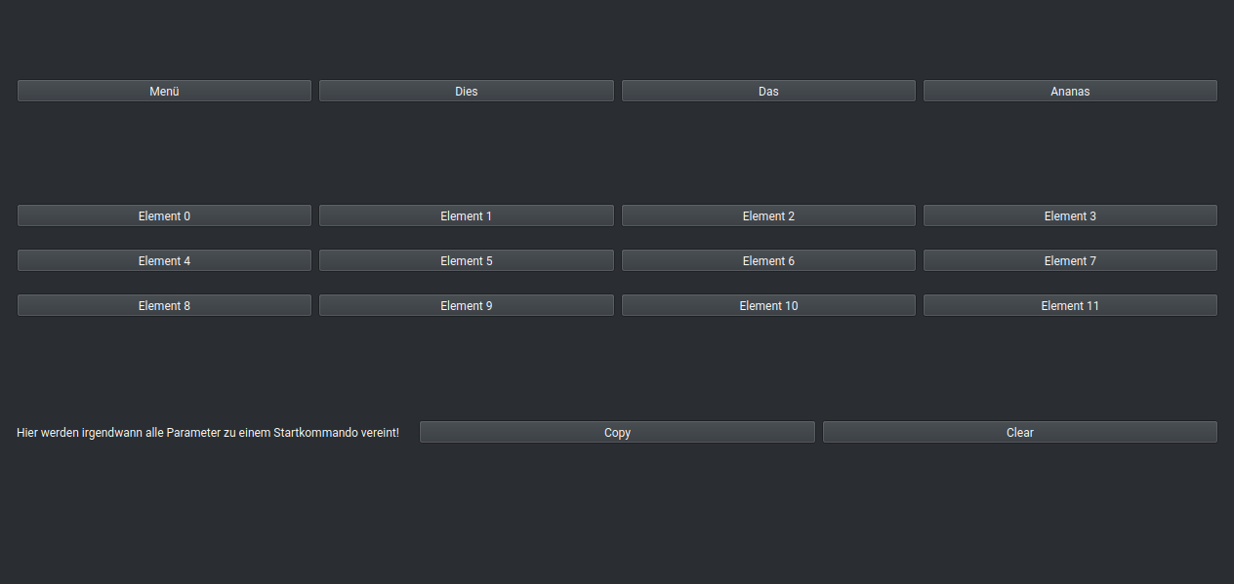Activate Element 3
This screenshot has height=584, width=1234.
pos(1070,215)
